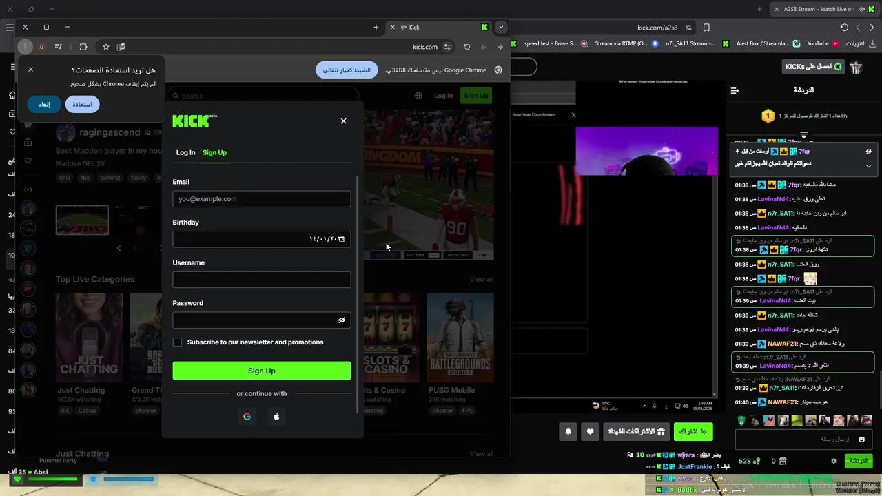The width and height of the screenshot is (882, 496).
Task: Open the Chrome extensions puzzle icon
Action: pos(83,47)
